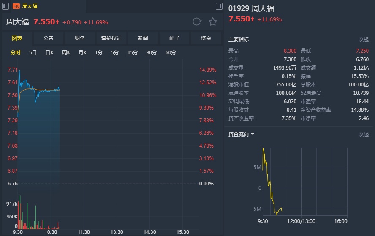The height and width of the screenshot is (236, 375).
Task: Open the 财务 tab
Action: click(80, 38)
